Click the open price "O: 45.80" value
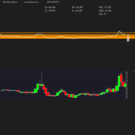 coord(50,7)
